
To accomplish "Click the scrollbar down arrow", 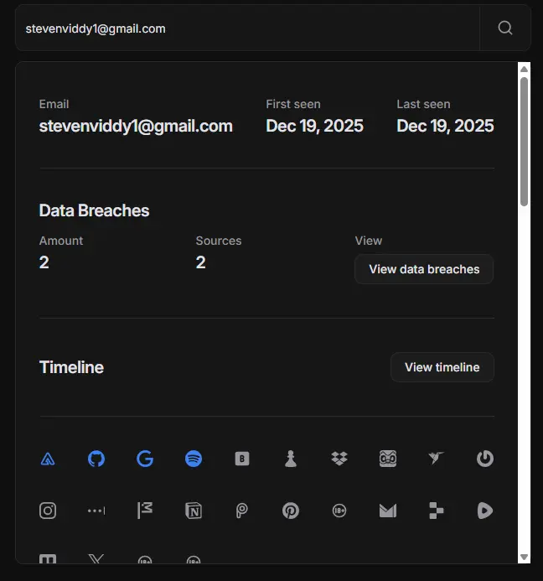I will point(524,557).
